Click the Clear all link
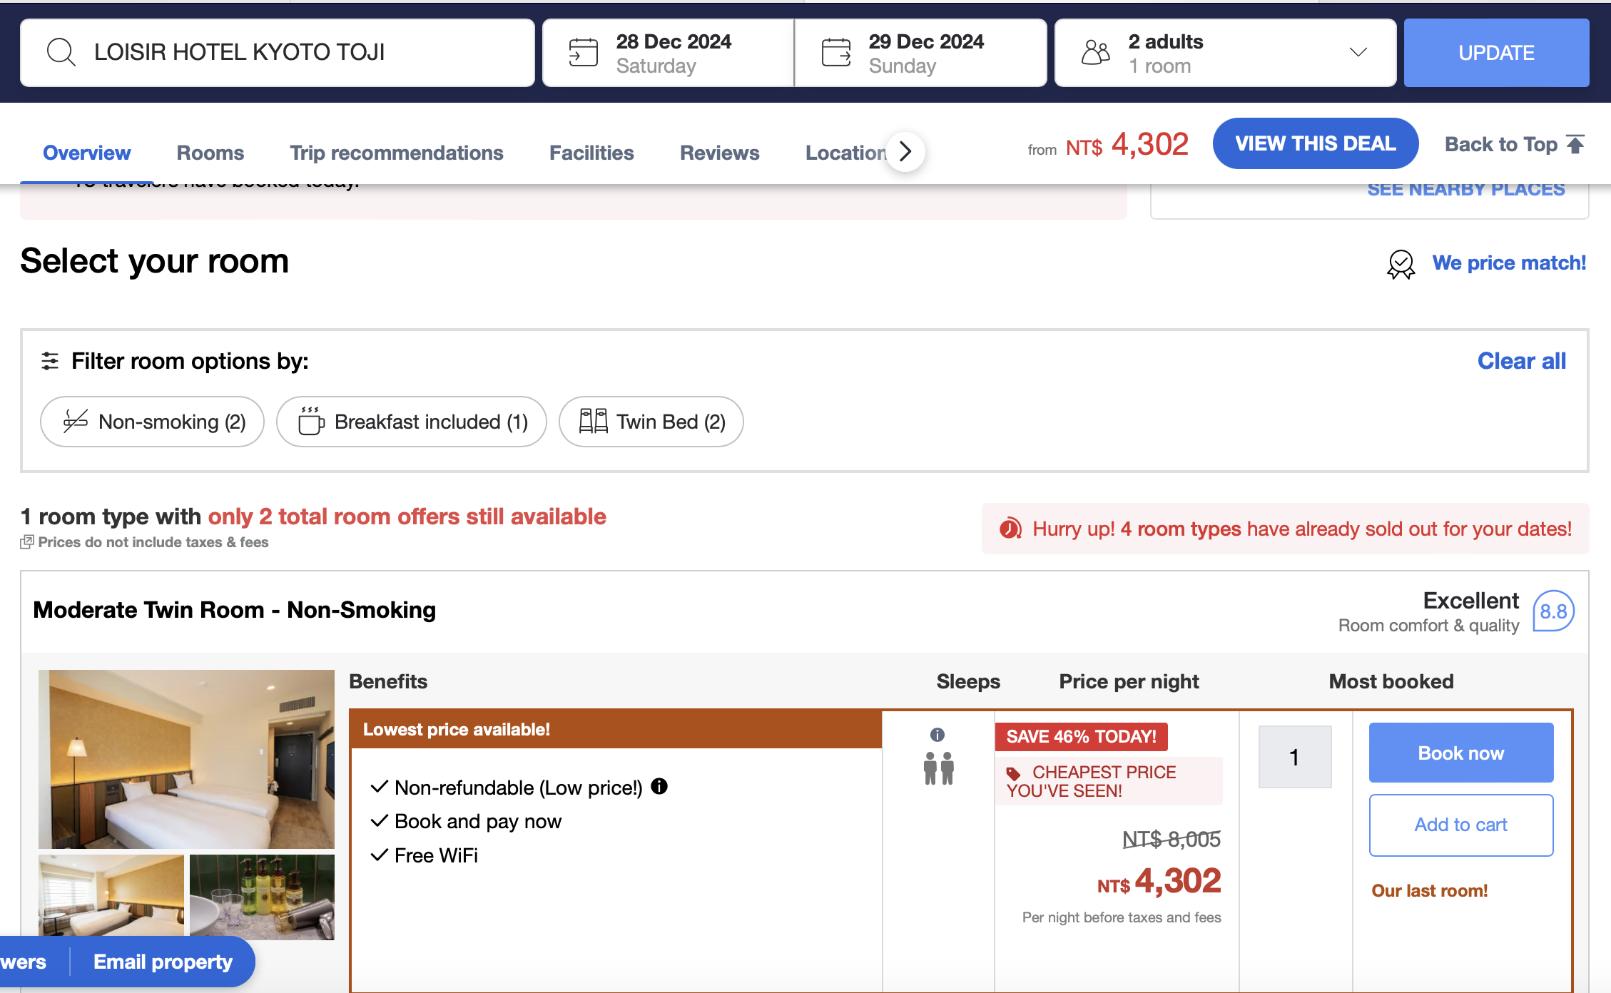1611x993 pixels. (x=1521, y=361)
